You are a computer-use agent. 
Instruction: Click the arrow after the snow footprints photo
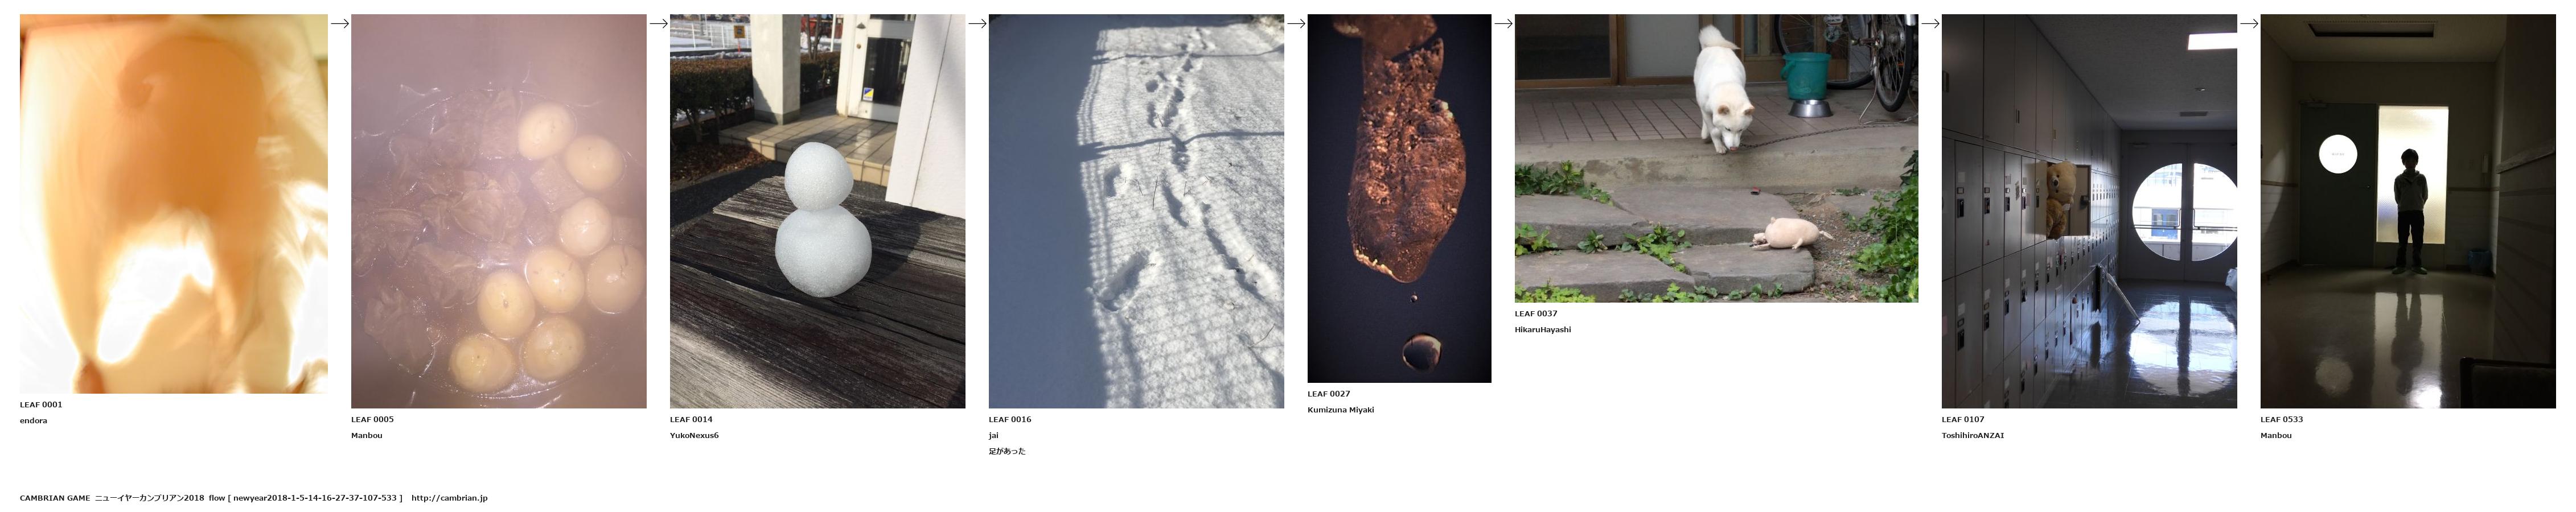coord(1296,24)
